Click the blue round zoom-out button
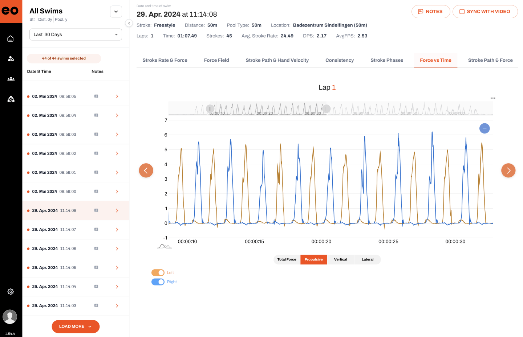This screenshot has height=337, width=523. point(485,128)
